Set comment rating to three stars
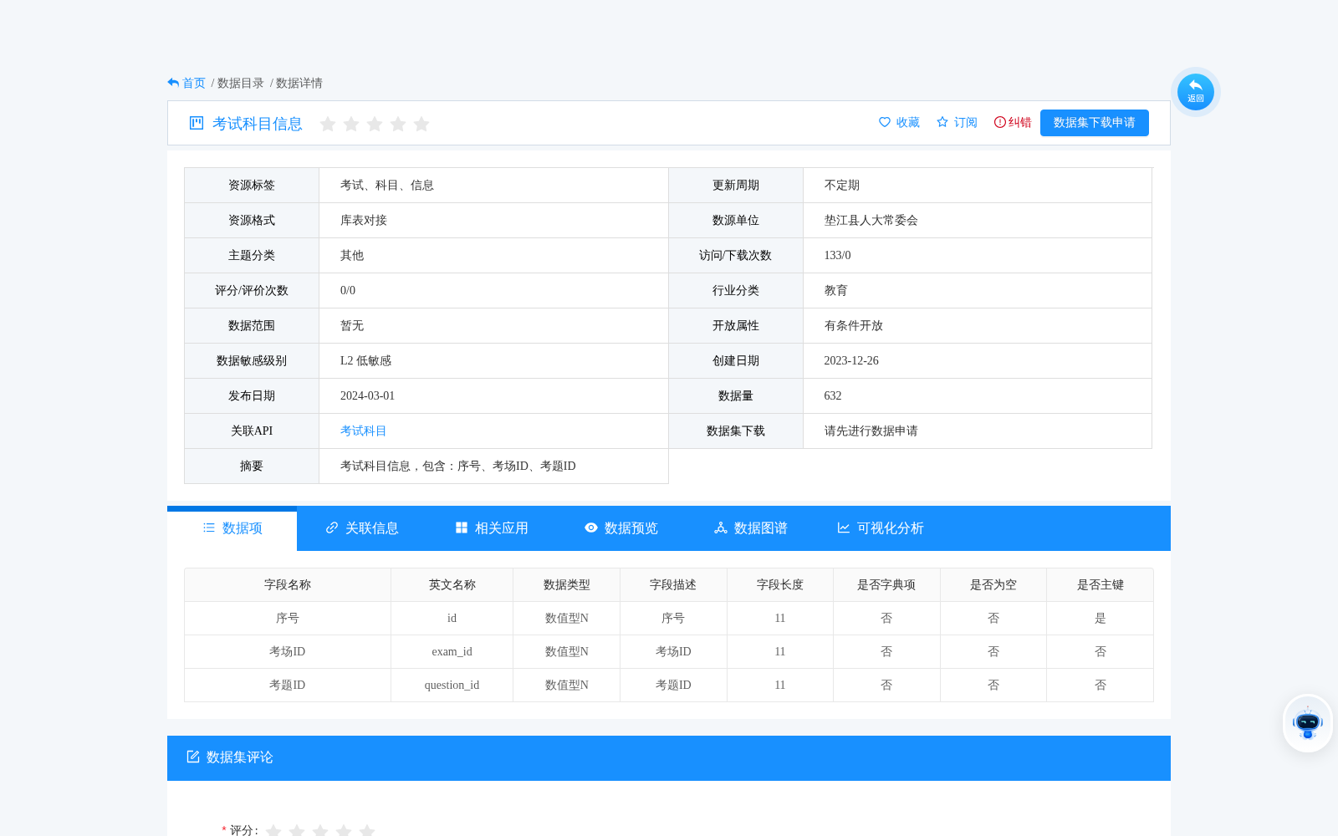Screen dimensions: 1338x836 320,831
